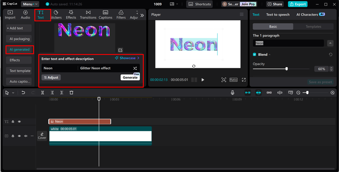Click Delete left of playhead icon
This screenshot has height=172, width=339.
click(52, 93)
